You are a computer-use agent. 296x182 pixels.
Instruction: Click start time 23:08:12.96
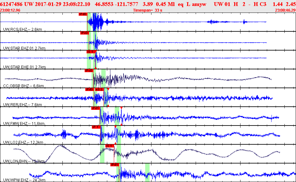click(10, 10)
